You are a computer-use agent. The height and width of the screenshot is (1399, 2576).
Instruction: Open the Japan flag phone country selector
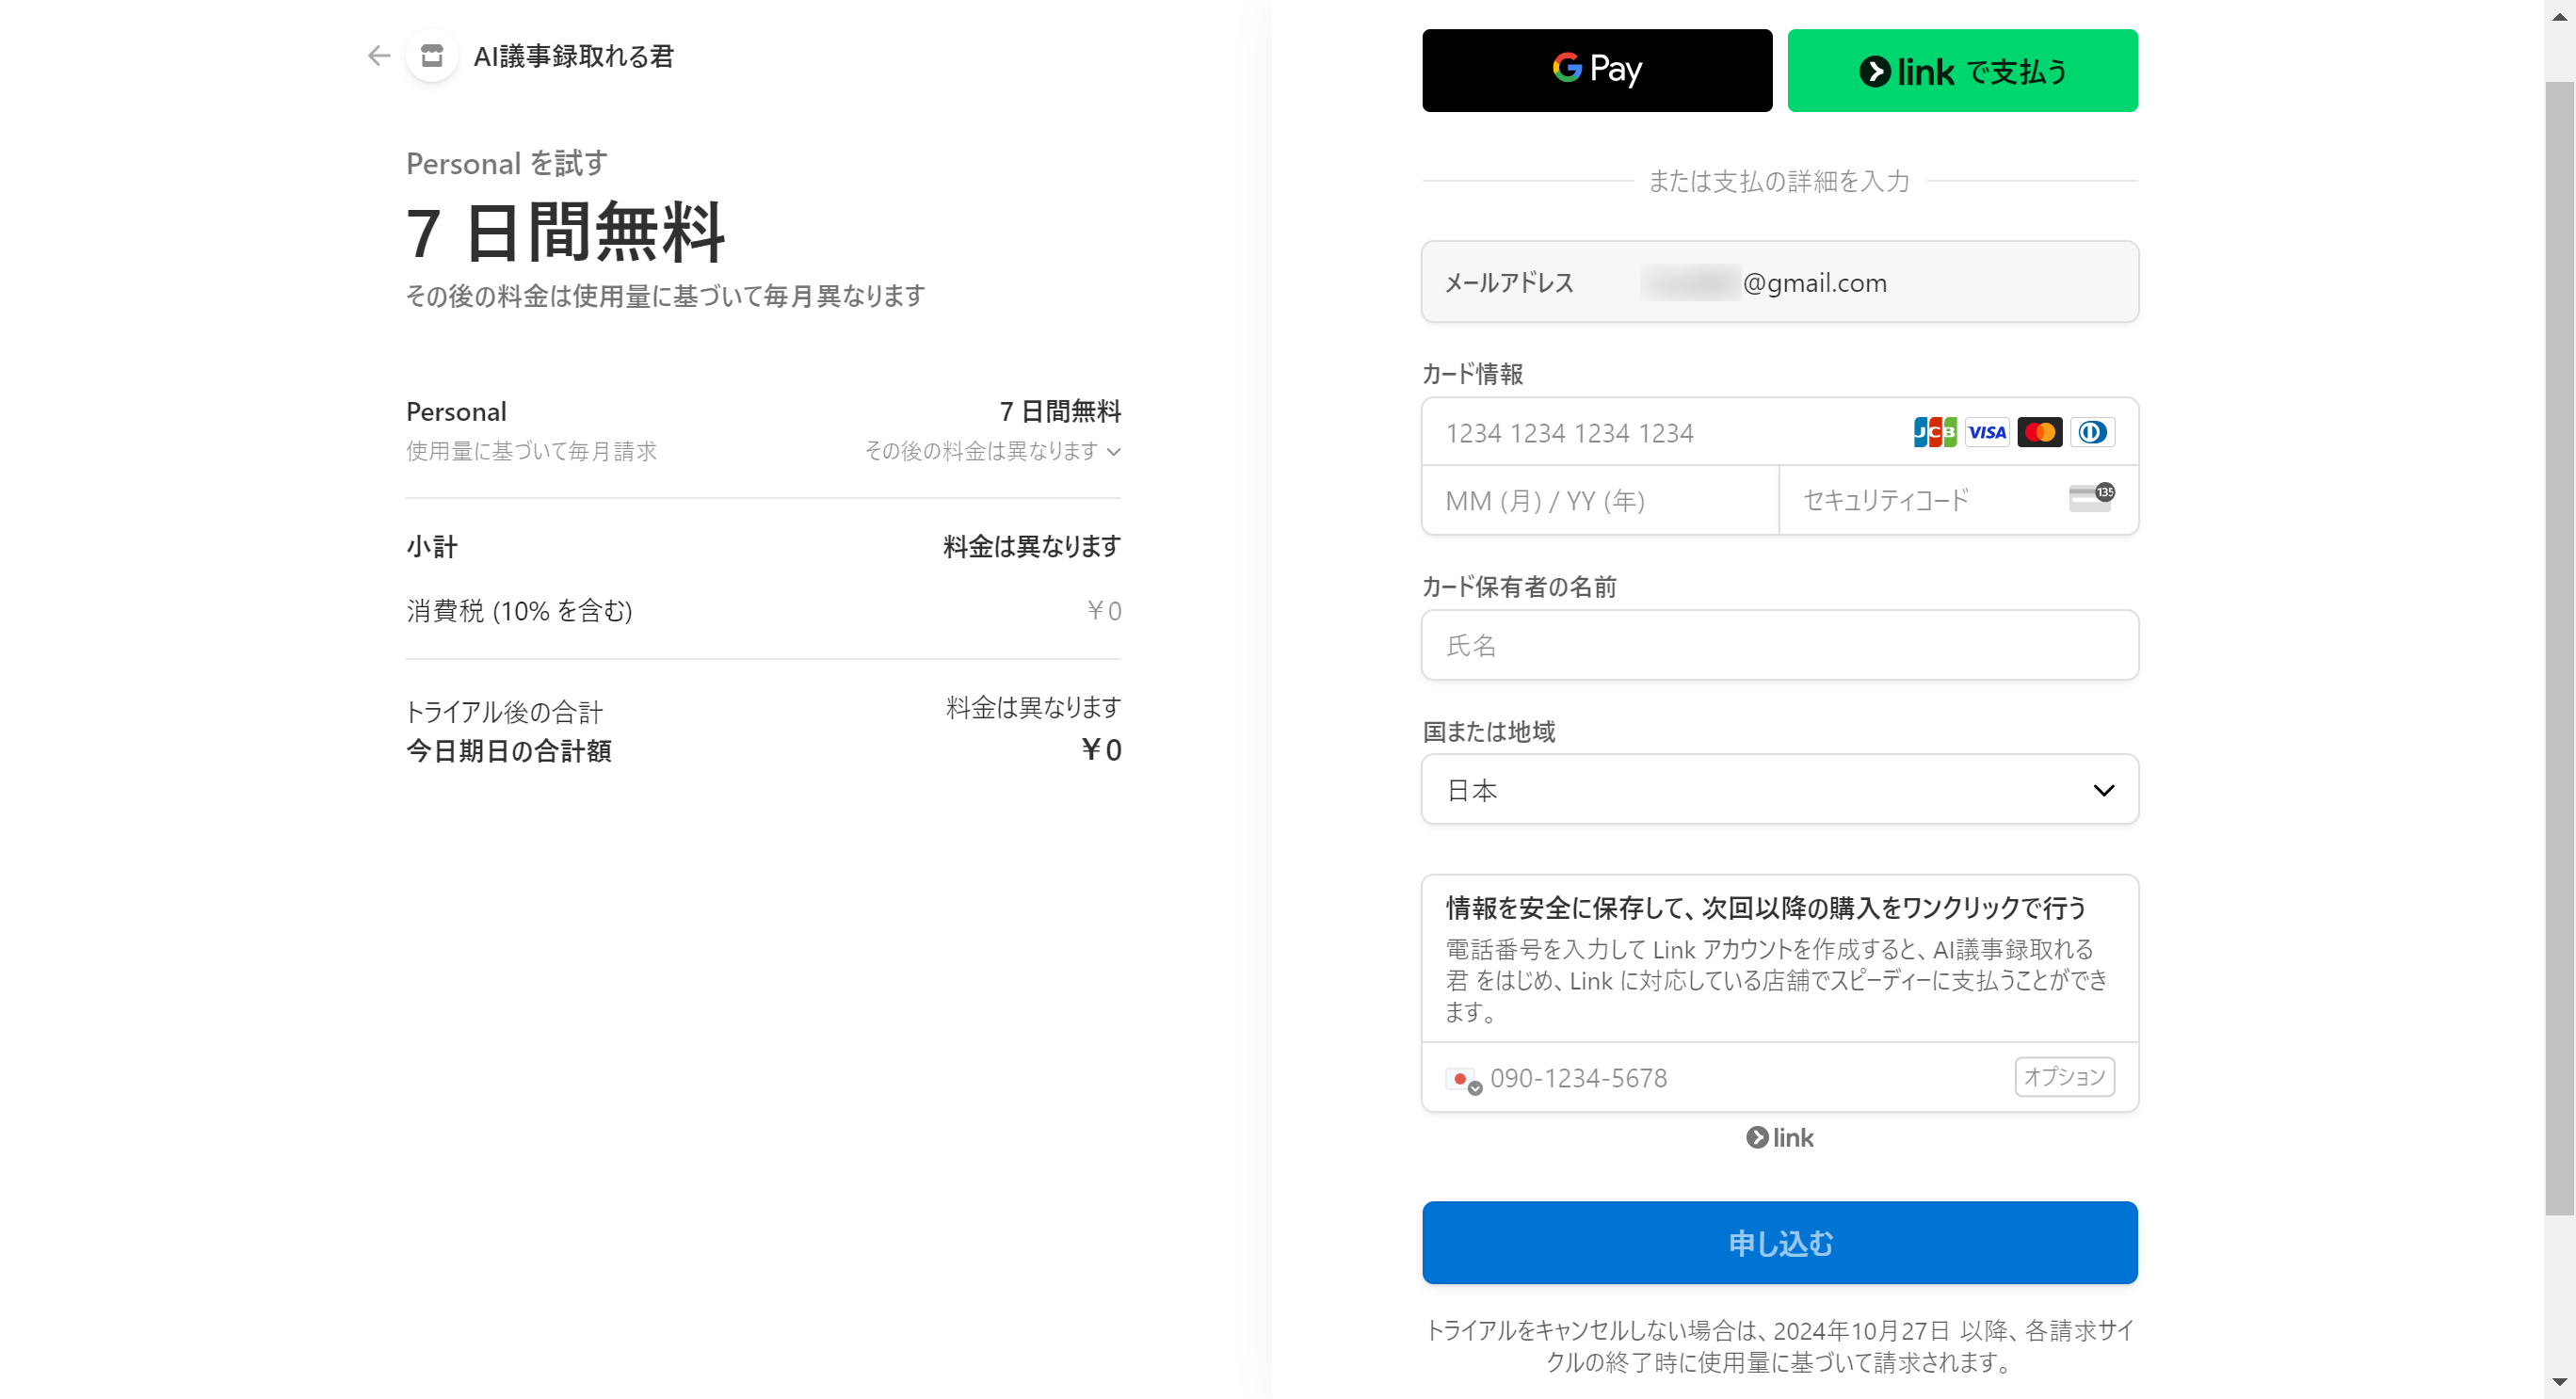[1463, 1079]
